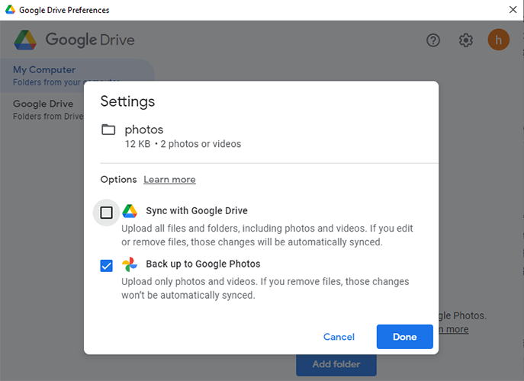The image size is (524, 381).
Task: Click partially hidden 'more' link behind dialog
Action: 454,329
